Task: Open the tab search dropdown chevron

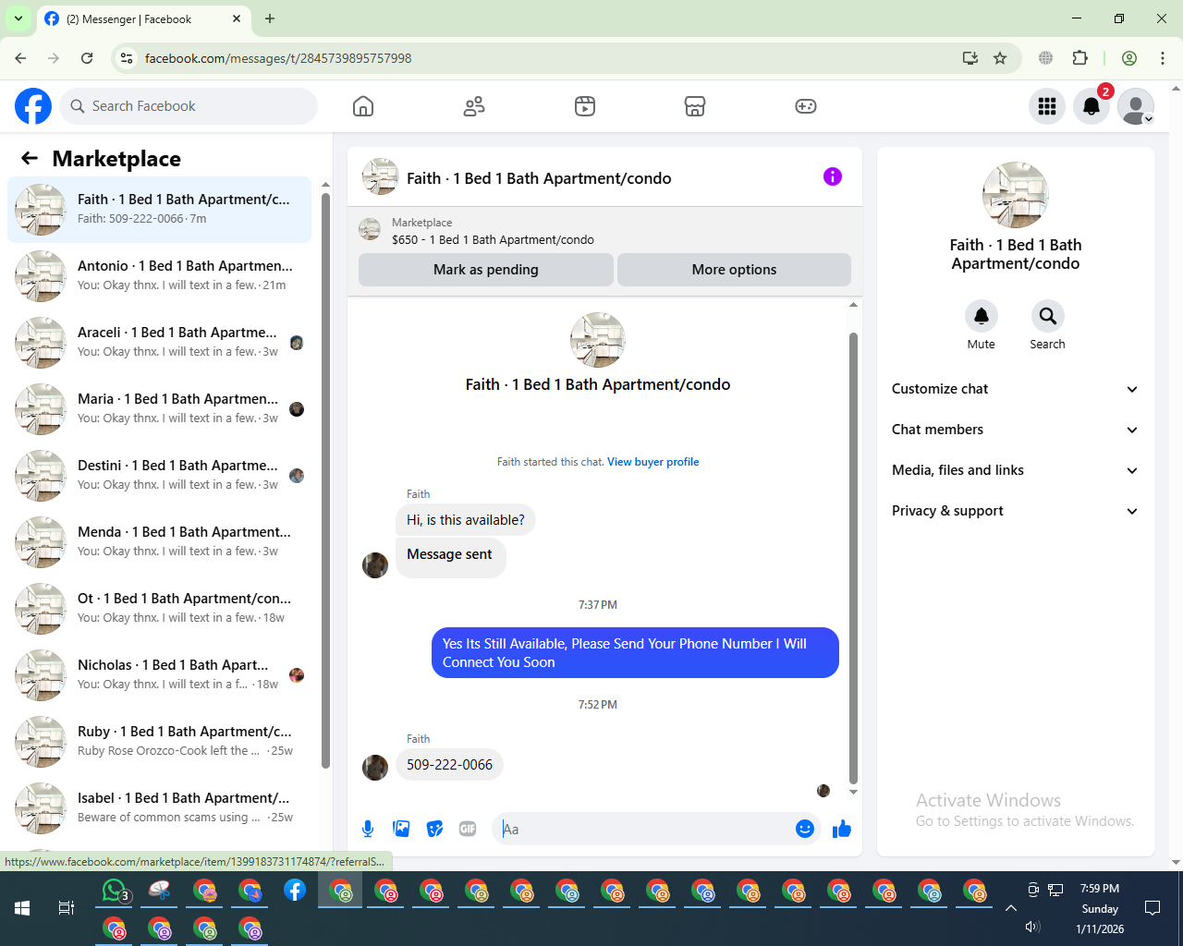Action: point(18,18)
